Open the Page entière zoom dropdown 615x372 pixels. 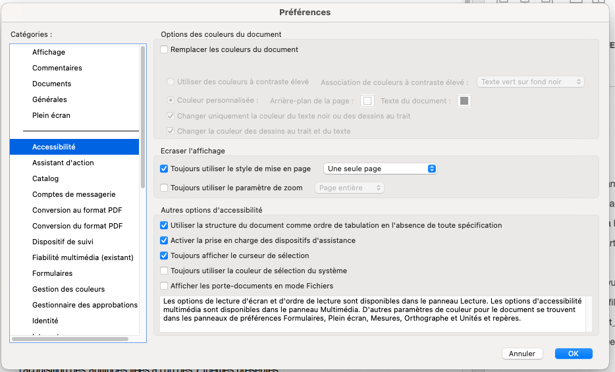coord(350,188)
